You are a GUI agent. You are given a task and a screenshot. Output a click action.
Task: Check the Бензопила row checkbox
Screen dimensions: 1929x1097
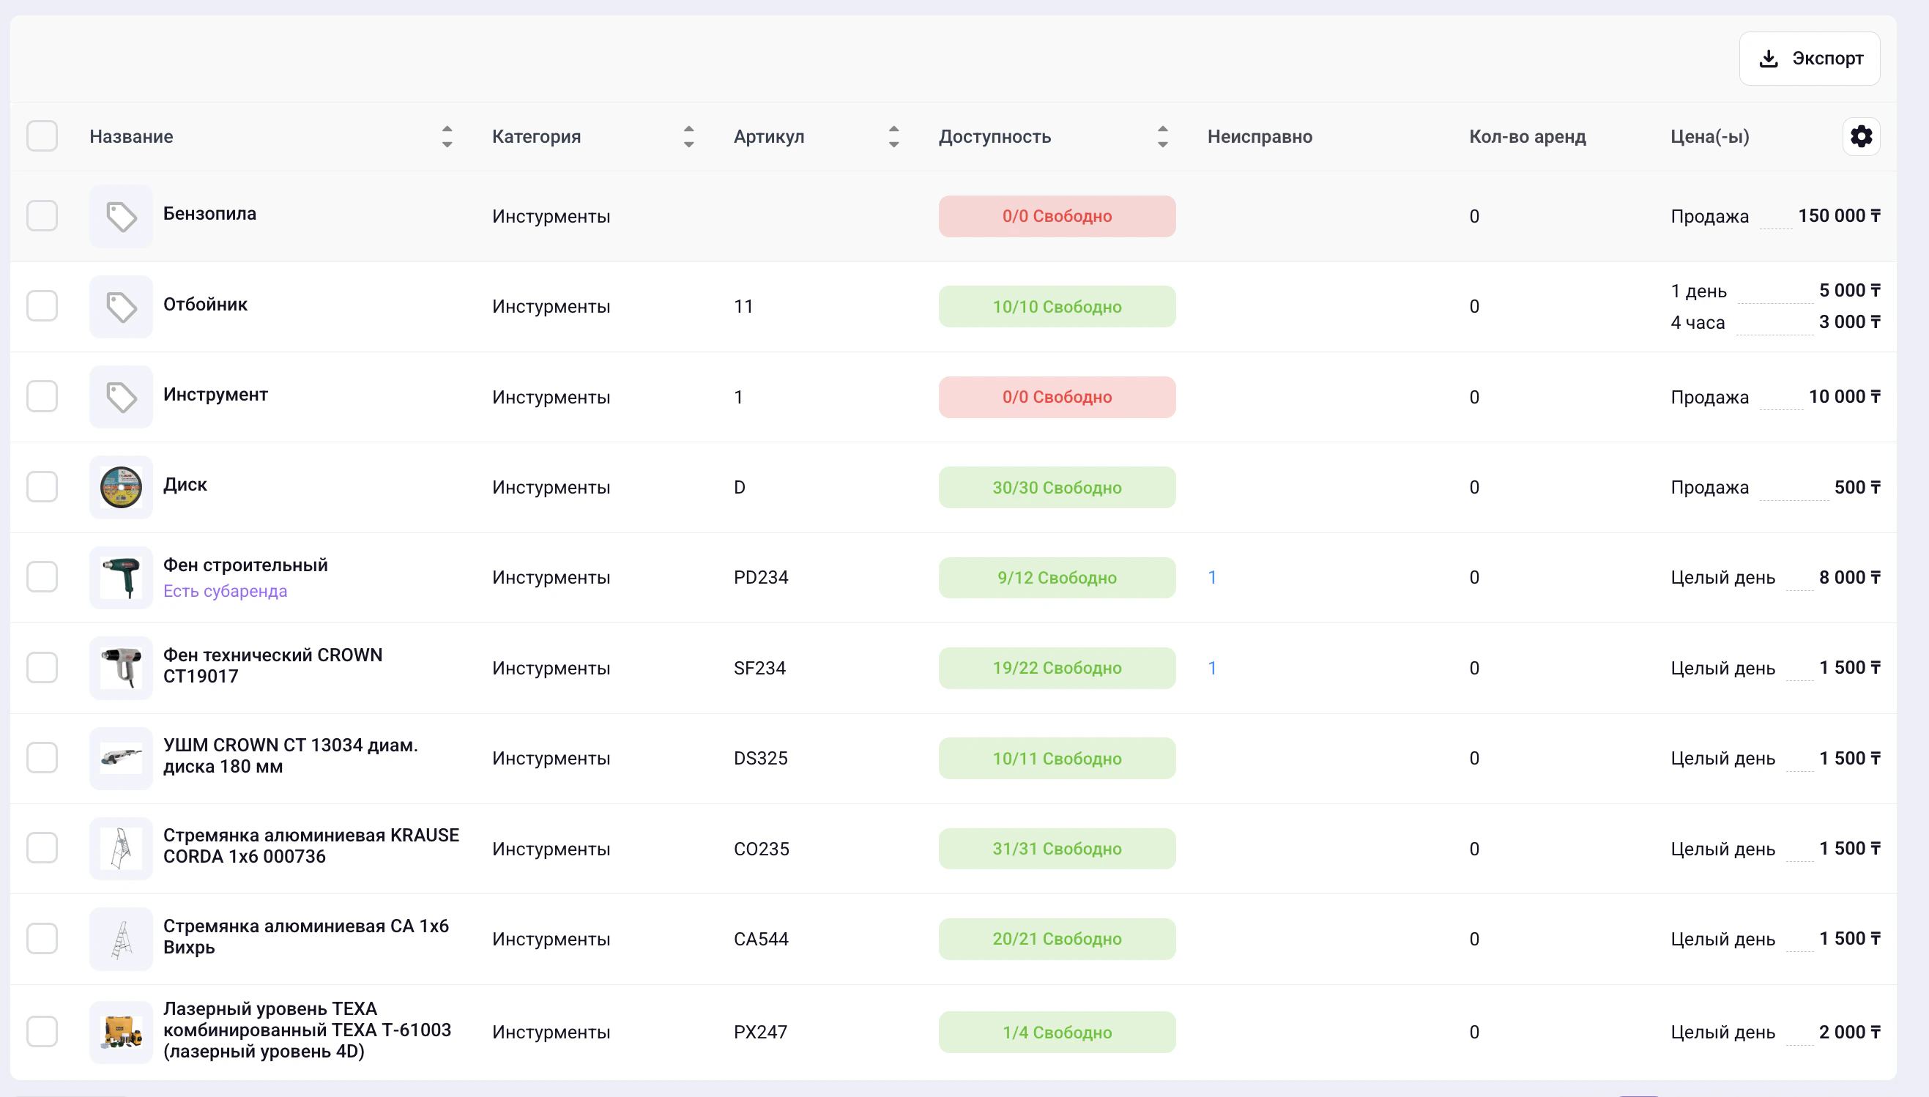coord(42,216)
